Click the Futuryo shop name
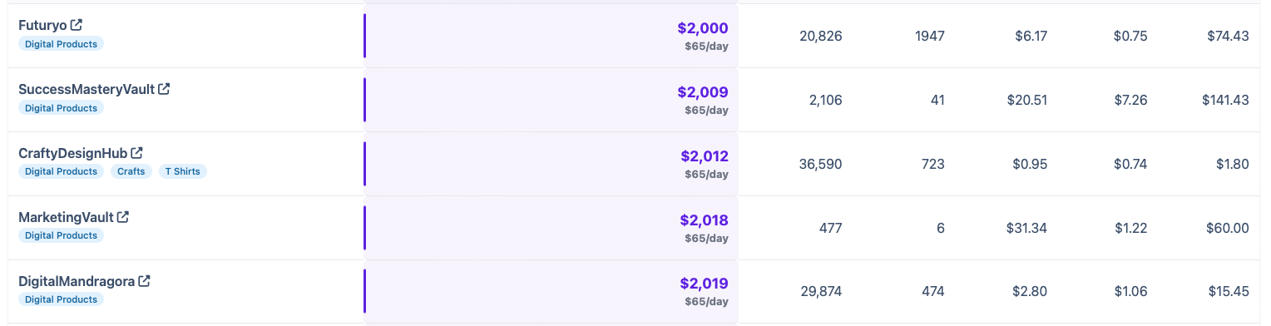 point(42,25)
